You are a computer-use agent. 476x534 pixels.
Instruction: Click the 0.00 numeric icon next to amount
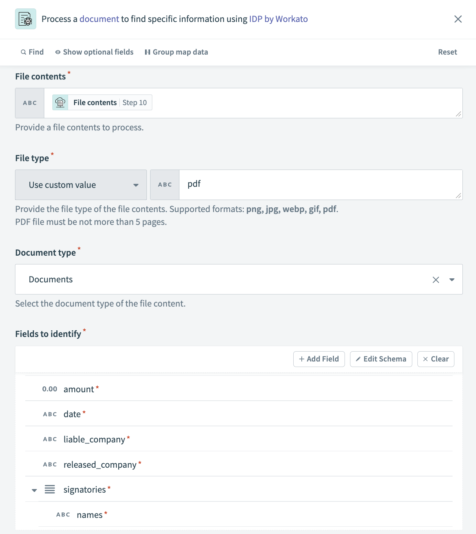49,389
